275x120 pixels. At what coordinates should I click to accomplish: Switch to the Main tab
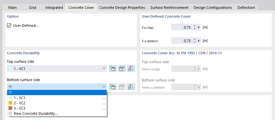point(12,8)
